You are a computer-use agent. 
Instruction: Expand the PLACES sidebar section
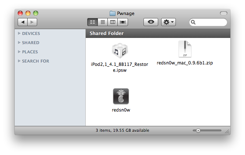tap(19, 52)
